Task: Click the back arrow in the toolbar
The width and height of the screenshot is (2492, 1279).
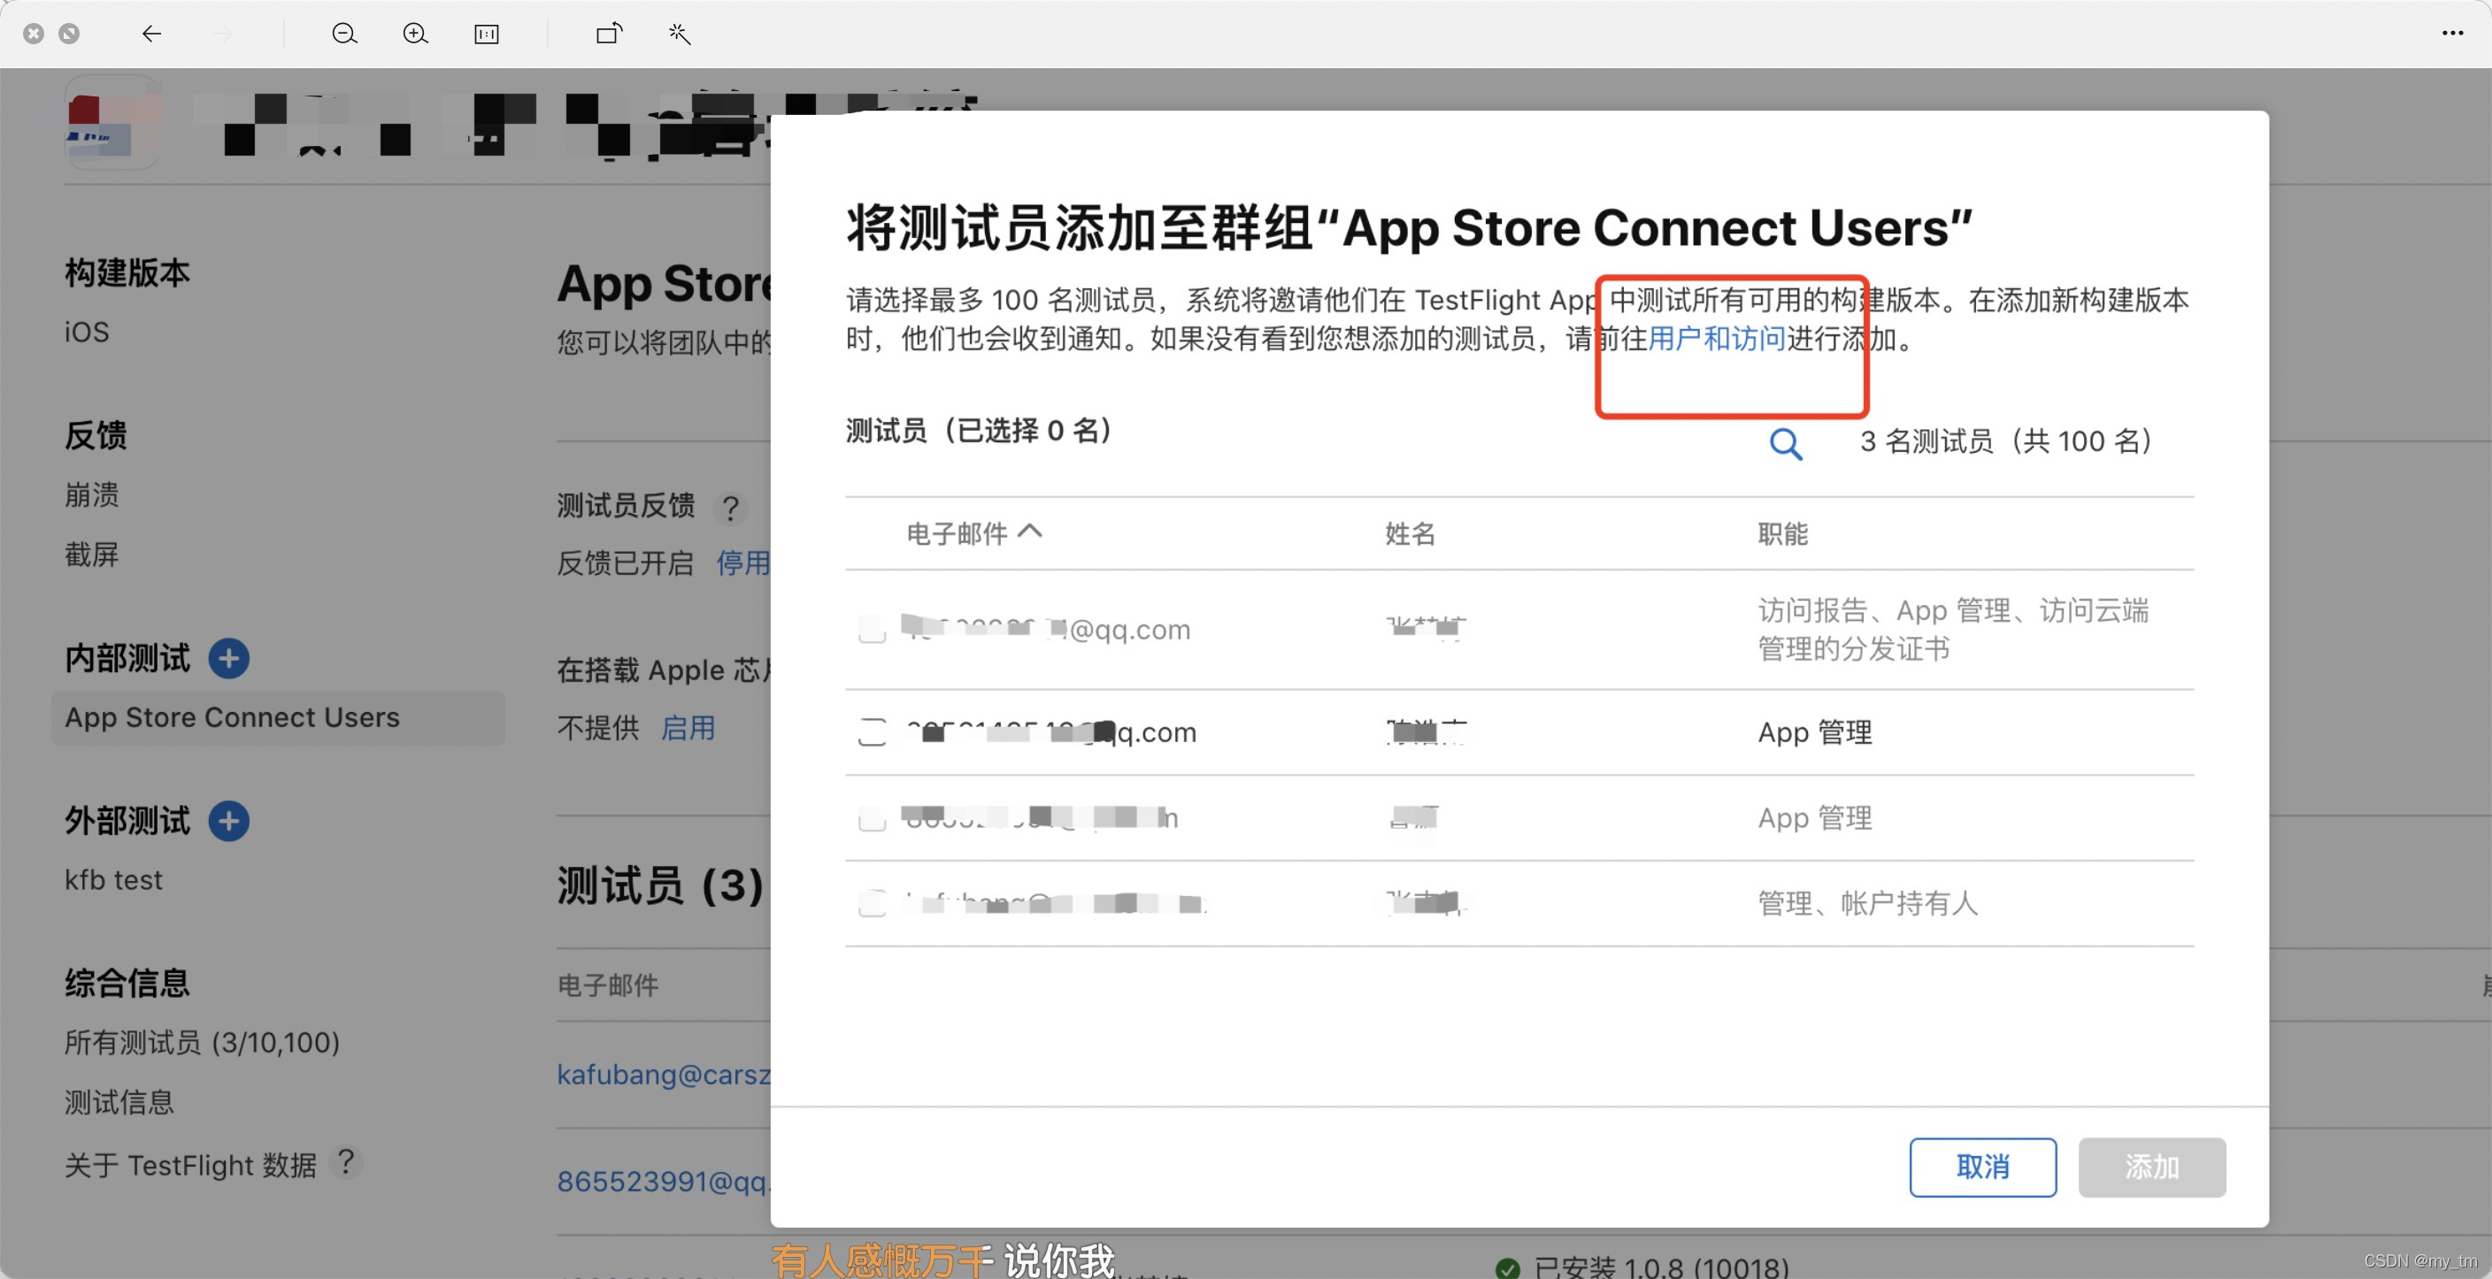Action: click(x=151, y=34)
